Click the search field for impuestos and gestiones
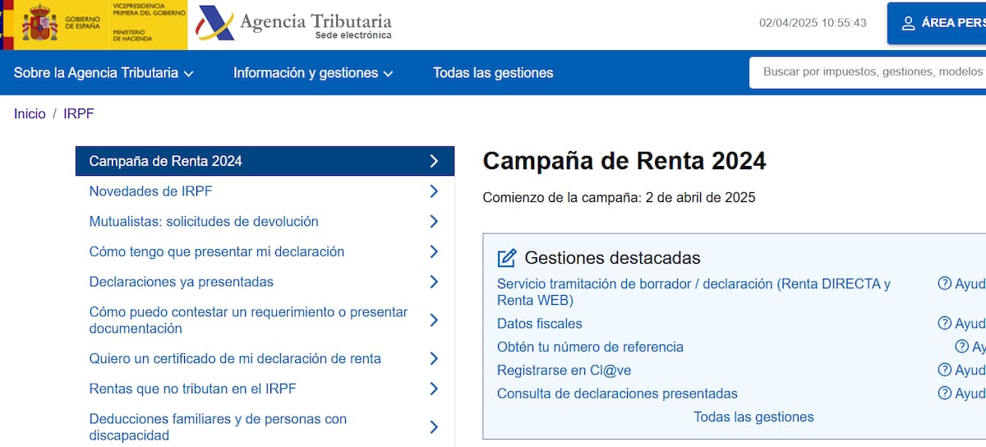 point(871,72)
